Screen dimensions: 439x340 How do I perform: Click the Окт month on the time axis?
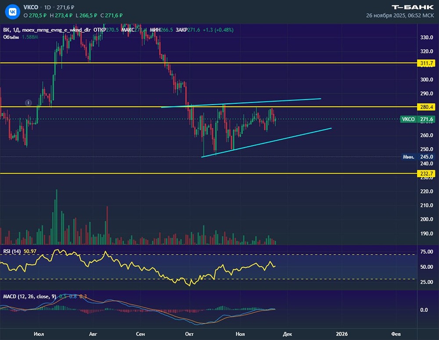click(x=189, y=334)
